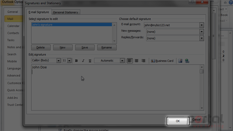Viewport: 233px width, 131px height.
Task: Open Language in Outlook Options sidebar
Action: coord(14,68)
